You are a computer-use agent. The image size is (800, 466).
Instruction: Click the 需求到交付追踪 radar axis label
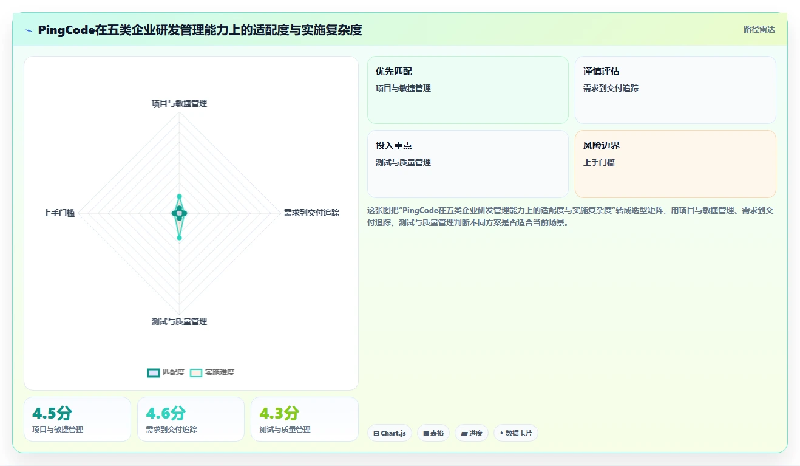[311, 213]
